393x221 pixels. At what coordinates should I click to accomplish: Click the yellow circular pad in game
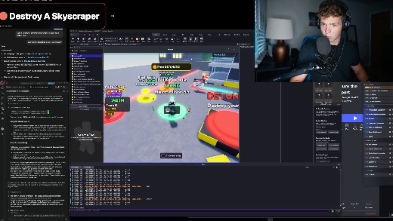pyautogui.click(x=147, y=98)
